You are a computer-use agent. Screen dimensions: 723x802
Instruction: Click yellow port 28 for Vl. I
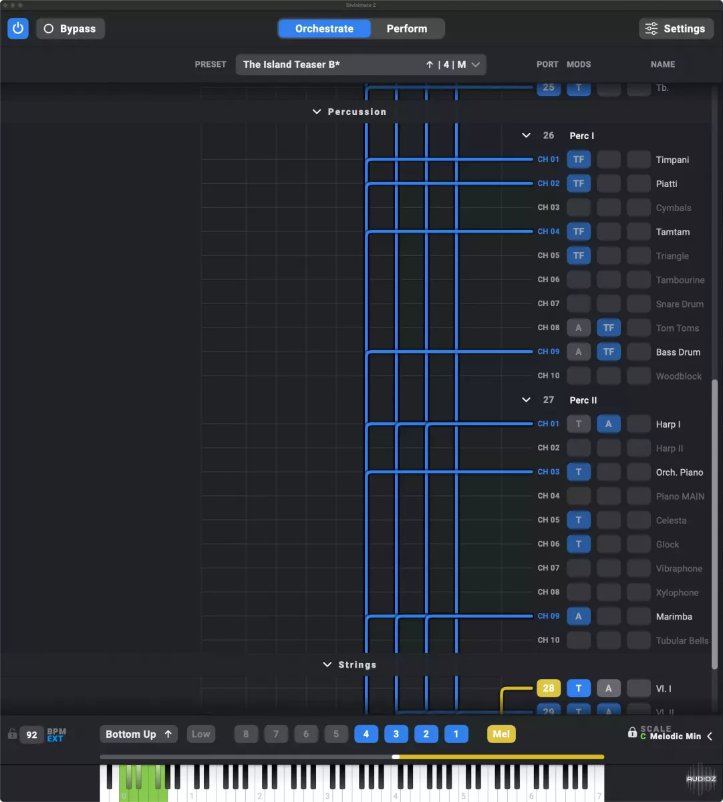(548, 688)
